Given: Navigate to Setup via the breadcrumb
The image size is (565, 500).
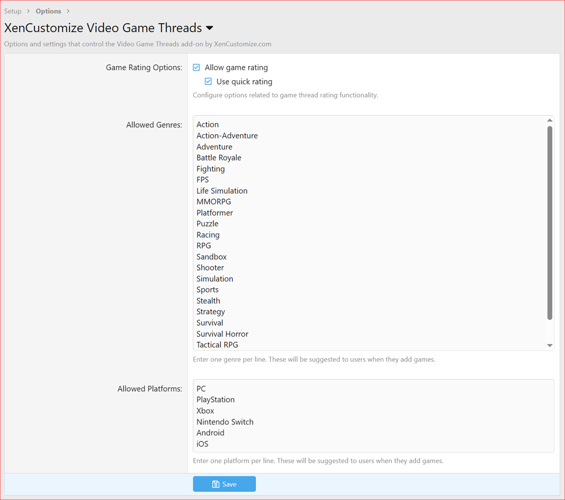Looking at the screenshot, I should pos(13,11).
